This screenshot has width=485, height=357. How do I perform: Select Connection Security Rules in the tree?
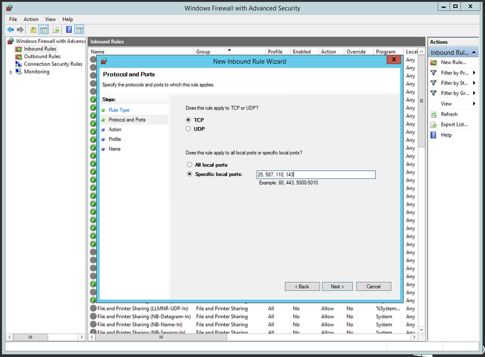pos(53,64)
